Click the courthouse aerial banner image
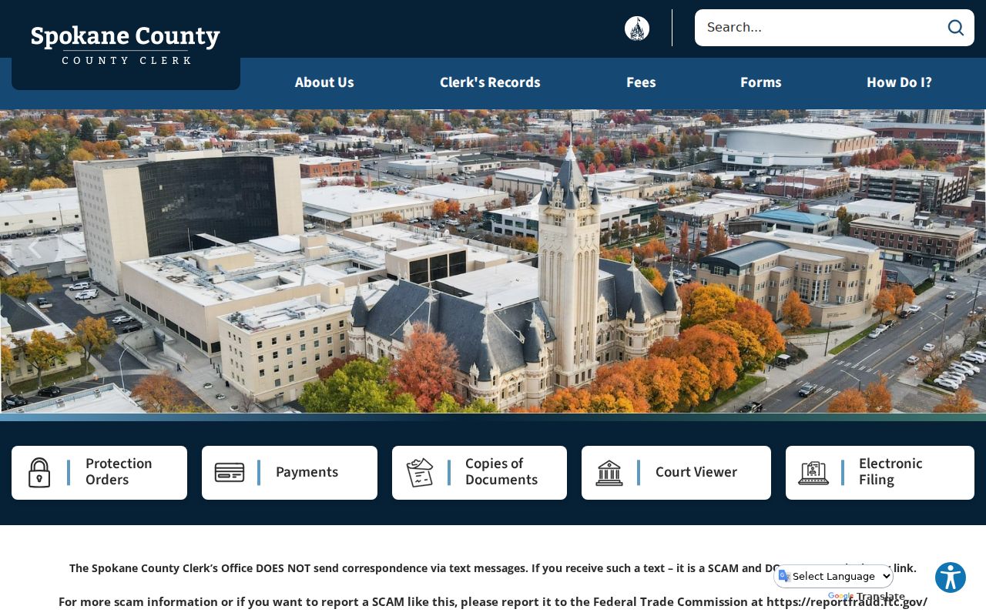 click(x=493, y=261)
